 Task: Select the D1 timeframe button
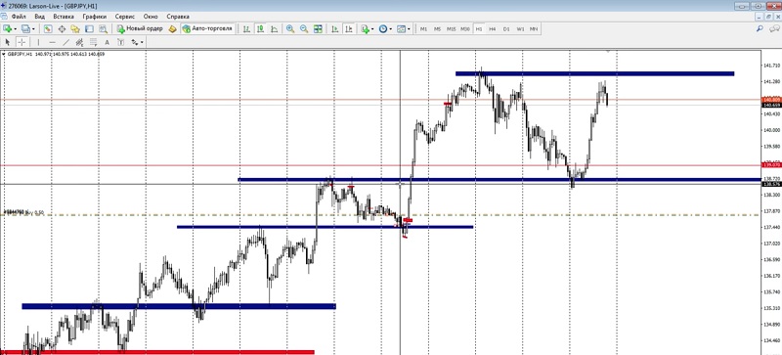[x=506, y=29]
